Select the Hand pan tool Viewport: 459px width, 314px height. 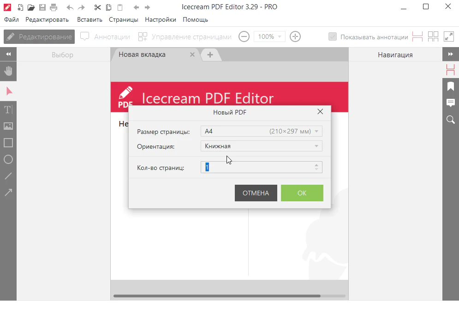[x=8, y=71]
